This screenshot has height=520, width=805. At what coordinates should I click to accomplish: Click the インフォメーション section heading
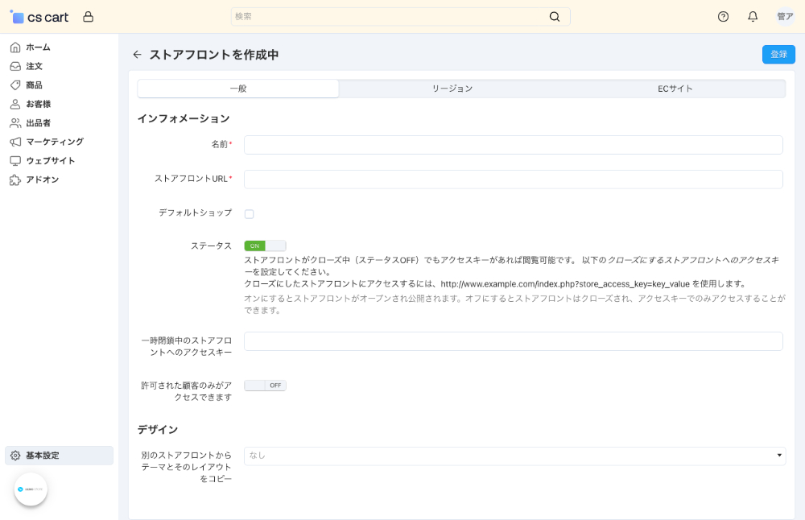click(x=184, y=118)
